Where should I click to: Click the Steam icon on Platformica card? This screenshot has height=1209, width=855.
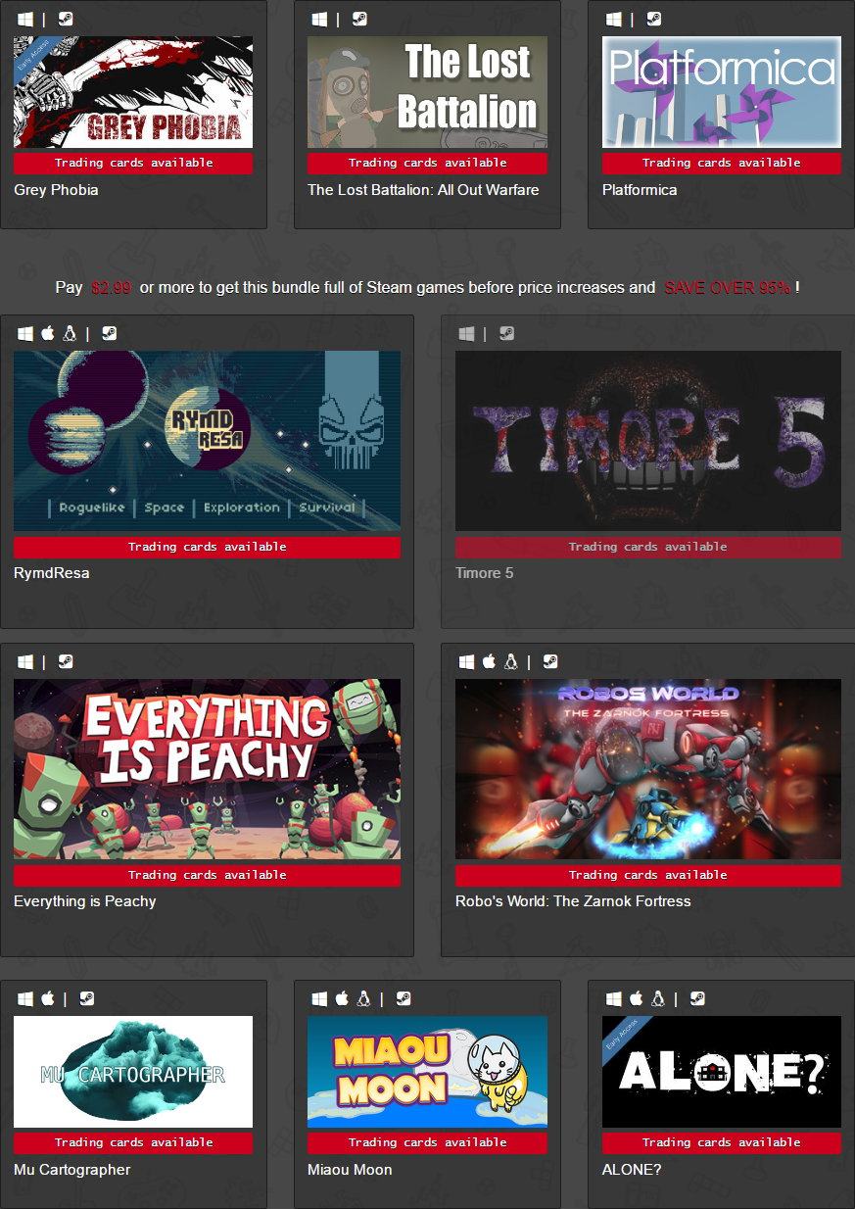click(653, 19)
